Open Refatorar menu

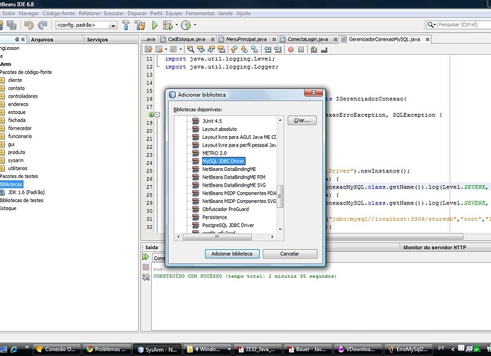tap(89, 13)
